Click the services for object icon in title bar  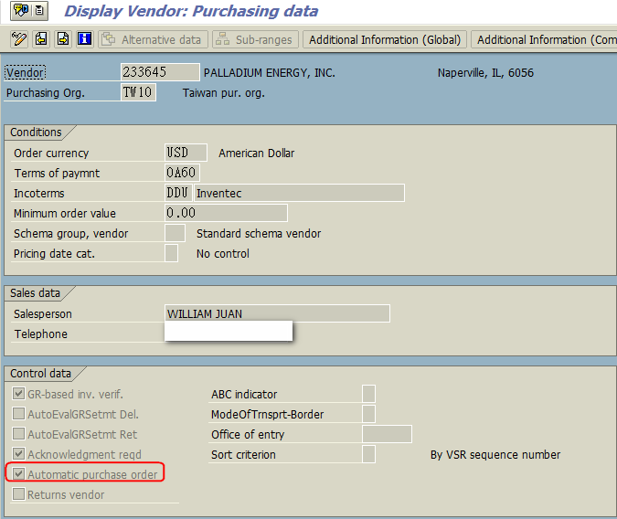21,10
